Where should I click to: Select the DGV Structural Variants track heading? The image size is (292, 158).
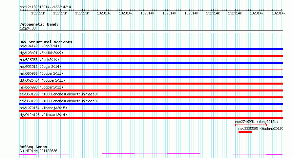click(x=46, y=42)
